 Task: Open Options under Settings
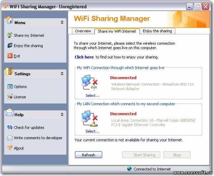[x=20, y=87]
